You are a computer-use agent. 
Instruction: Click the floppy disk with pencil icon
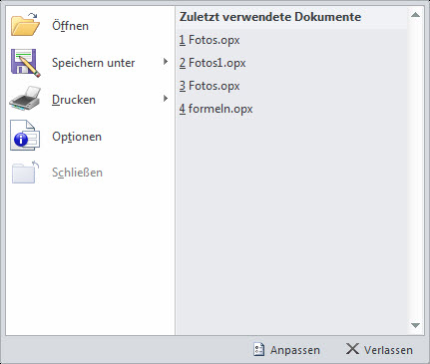click(26, 63)
